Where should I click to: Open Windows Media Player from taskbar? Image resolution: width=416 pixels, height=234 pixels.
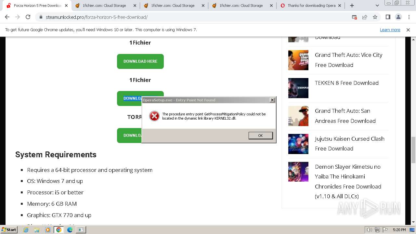pyautogui.click(x=48, y=230)
